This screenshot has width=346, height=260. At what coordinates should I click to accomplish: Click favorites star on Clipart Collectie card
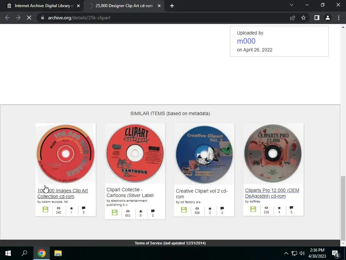141,211
